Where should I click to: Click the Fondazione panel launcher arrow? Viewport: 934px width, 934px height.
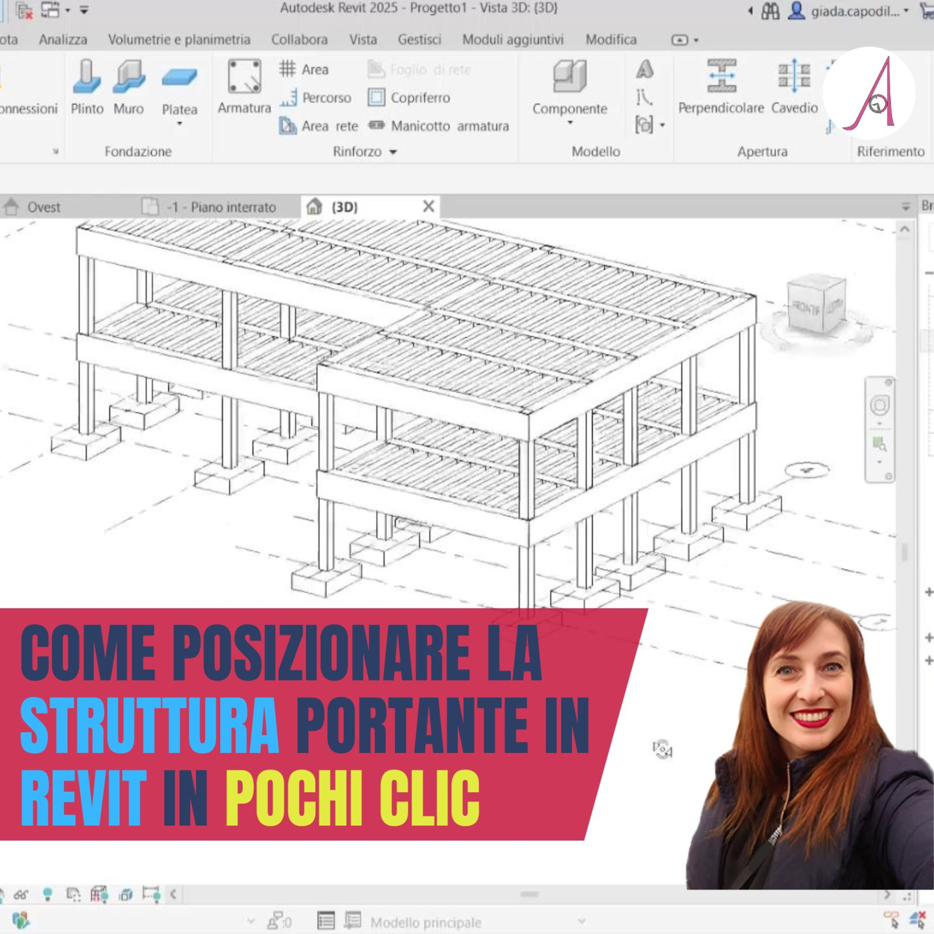tap(56, 151)
